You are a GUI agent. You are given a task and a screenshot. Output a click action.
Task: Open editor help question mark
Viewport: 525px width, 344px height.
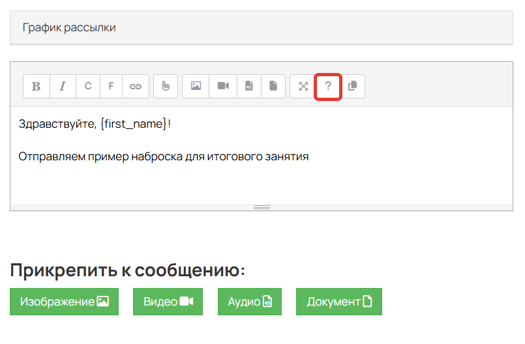coord(328,87)
